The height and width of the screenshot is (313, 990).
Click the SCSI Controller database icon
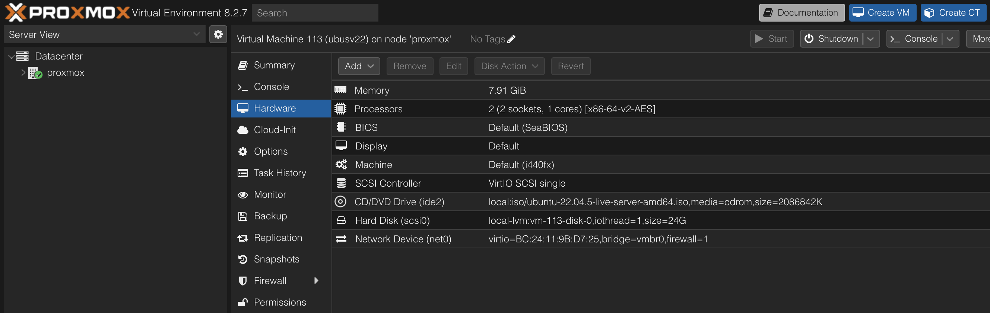(341, 183)
